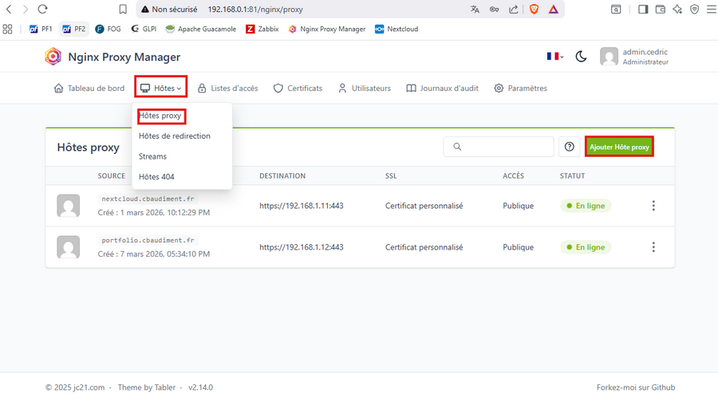The height and width of the screenshot is (401, 718).
Task: Open the Forkez-moi sur Github link
Action: pyautogui.click(x=634, y=387)
